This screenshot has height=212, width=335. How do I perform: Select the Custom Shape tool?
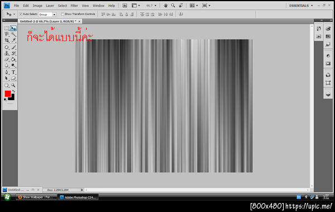[13, 78]
